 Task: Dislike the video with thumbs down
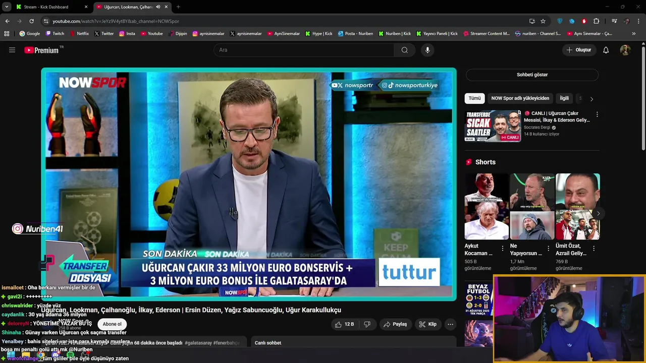367,324
